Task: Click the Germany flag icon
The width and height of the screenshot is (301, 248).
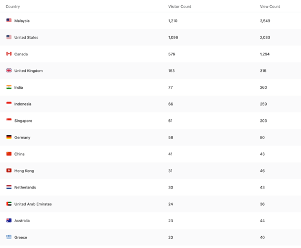Action: coord(9,137)
